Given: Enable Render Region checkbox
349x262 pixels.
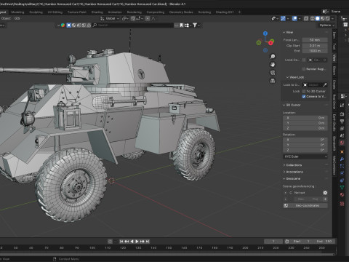Looking at the screenshot, I should pyautogui.click(x=304, y=69).
